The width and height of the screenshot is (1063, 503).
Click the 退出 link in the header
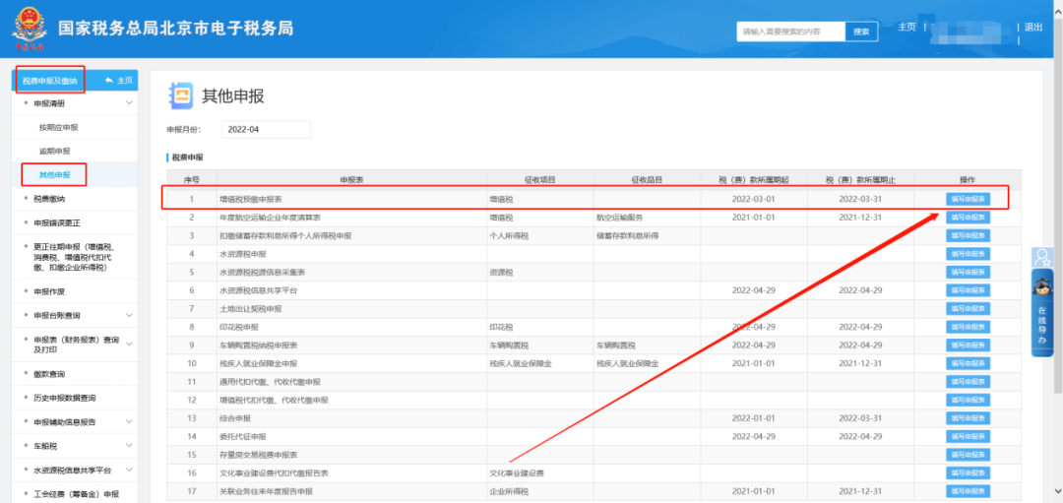[1033, 28]
